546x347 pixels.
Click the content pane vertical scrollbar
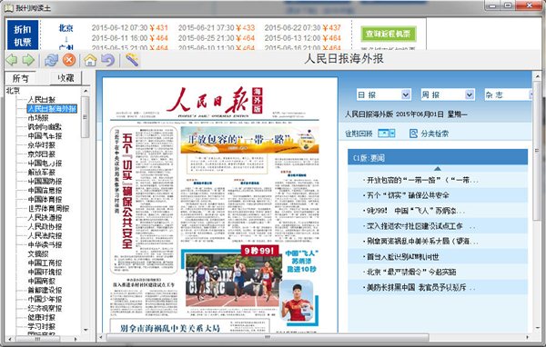tap(537, 150)
